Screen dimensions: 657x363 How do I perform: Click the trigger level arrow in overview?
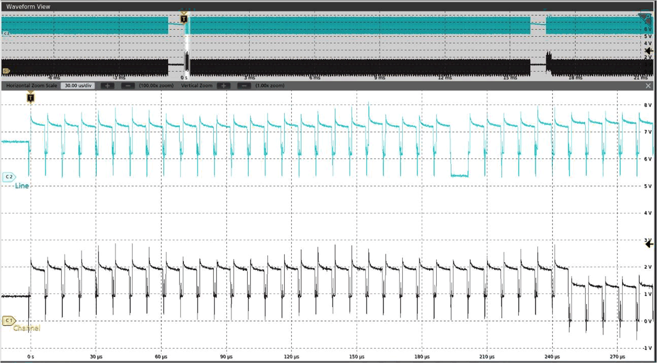649,51
